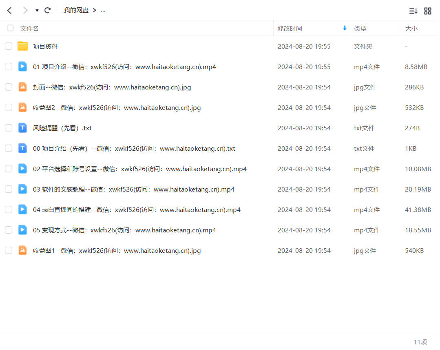Click video icon of 03 软件的安装教程
The width and height of the screenshot is (440, 350).
pyautogui.click(x=22, y=189)
